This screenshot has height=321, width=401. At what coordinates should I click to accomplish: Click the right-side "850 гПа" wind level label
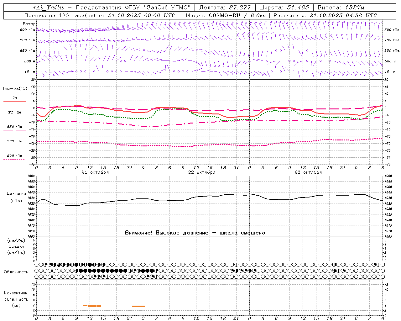[x=392, y=50]
